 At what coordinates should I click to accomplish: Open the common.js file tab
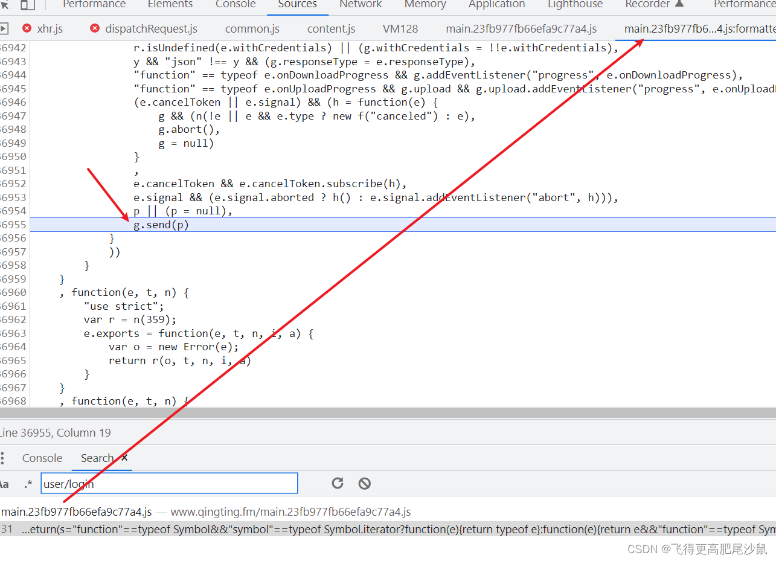pos(252,28)
